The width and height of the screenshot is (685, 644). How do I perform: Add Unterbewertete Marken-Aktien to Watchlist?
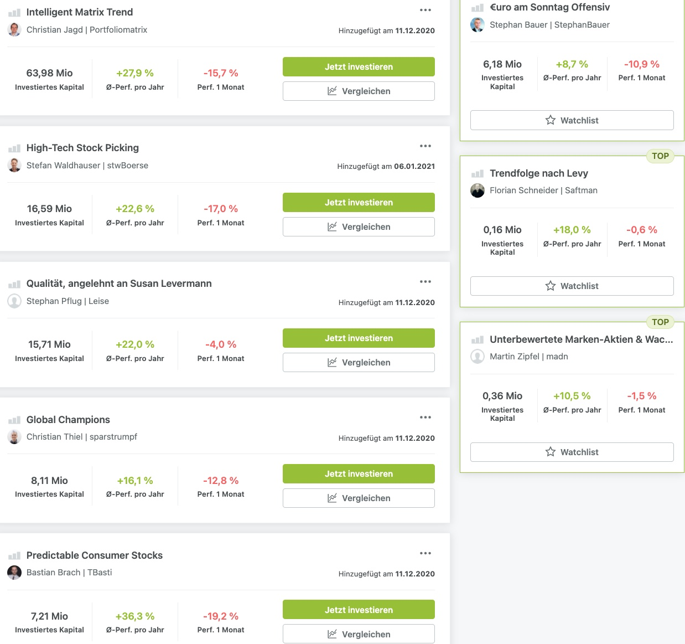[572, 452]
